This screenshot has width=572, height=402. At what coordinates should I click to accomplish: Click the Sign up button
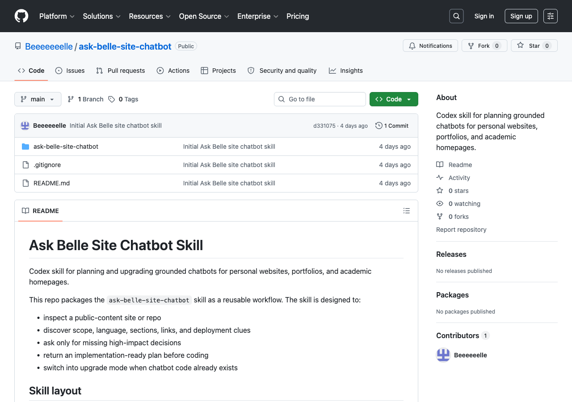coord(521,16)
